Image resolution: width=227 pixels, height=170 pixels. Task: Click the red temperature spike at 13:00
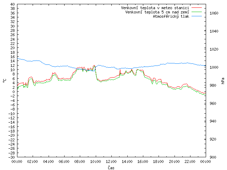tap(120, 69)
